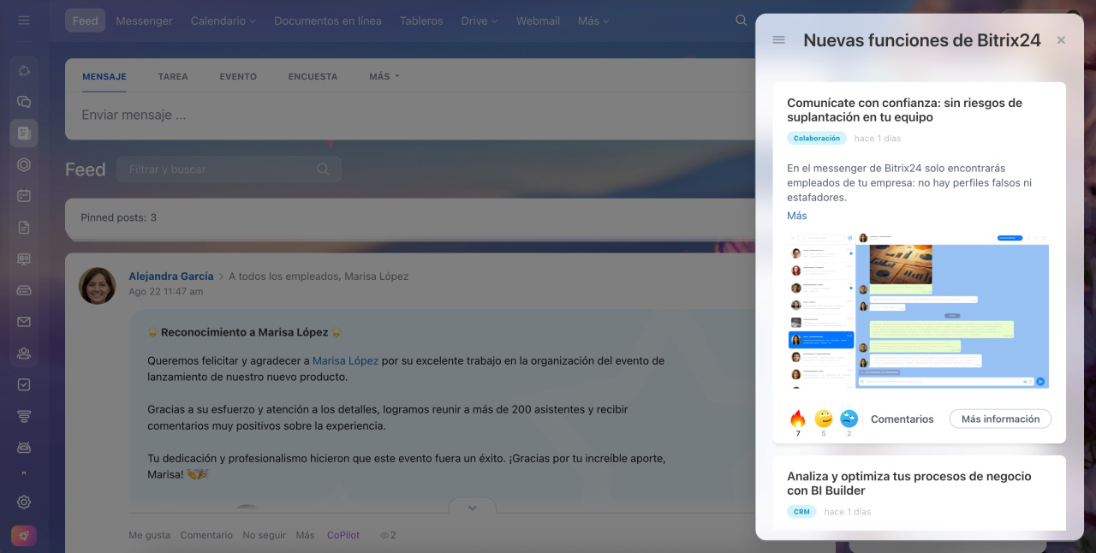Click the tasks checkmark icon in the sidebar
This screenshot has height=553, width=1096.
[x=24, y=385]
